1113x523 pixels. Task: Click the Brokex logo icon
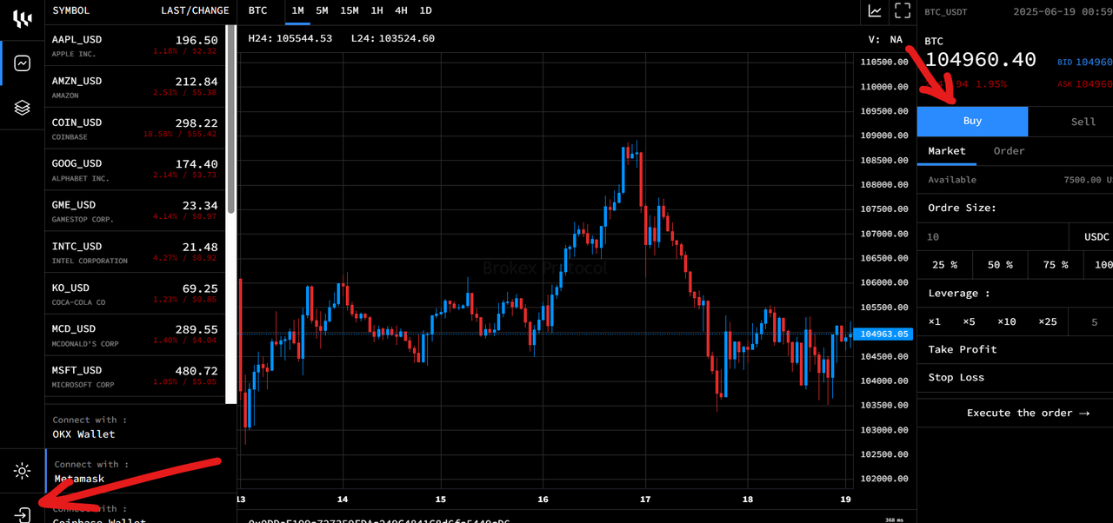22,20
